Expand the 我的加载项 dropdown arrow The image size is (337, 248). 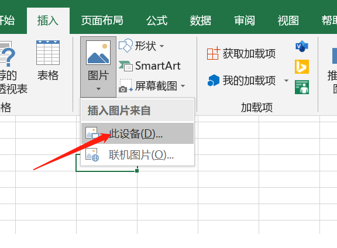(286, 81)
